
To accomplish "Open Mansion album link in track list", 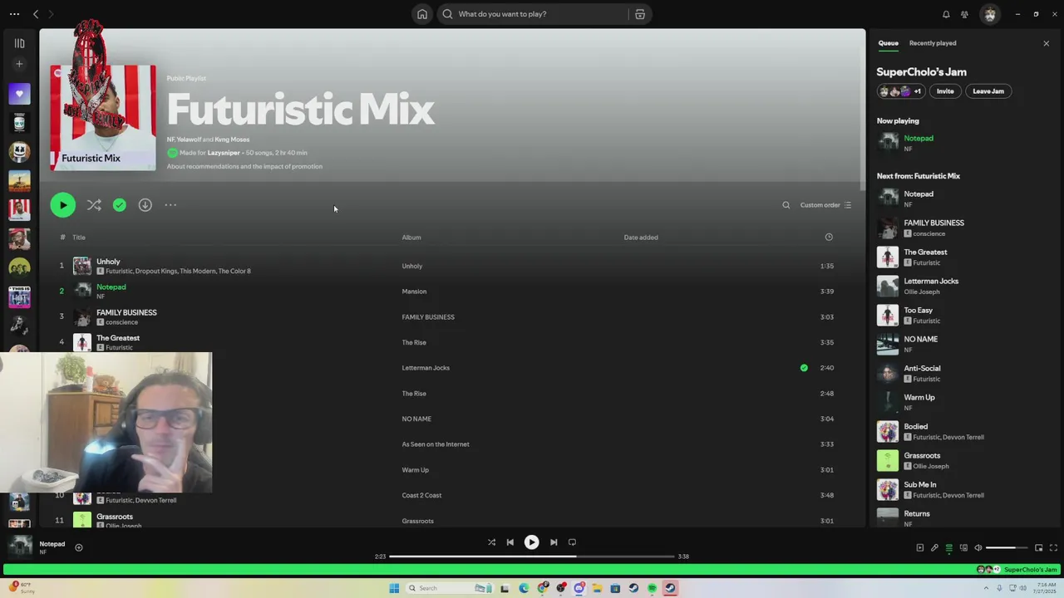I will coord(414,292).
